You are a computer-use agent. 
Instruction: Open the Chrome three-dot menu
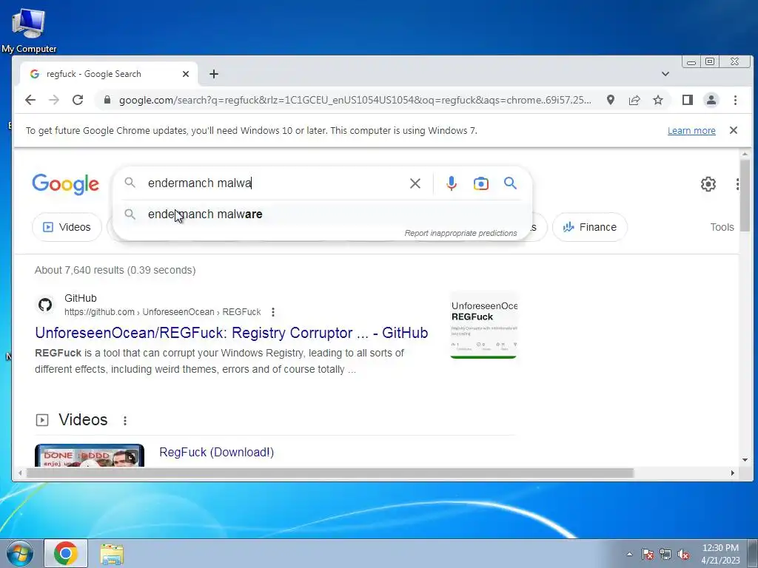tap(735, 100)
